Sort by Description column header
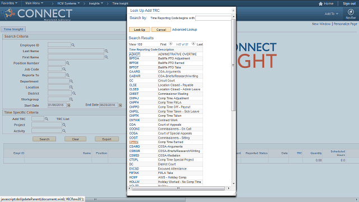The height and width of the screenshot is (202, 359). coord(166,49)
